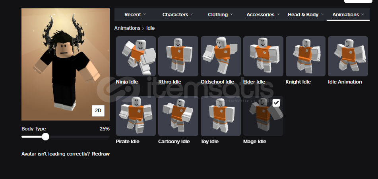Click the Body Type slider handle
The image size is (378, 179).
[x=45, y=137]
